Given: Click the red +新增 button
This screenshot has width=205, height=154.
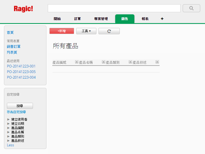Looking at the screenshot, I should point(62,31).
